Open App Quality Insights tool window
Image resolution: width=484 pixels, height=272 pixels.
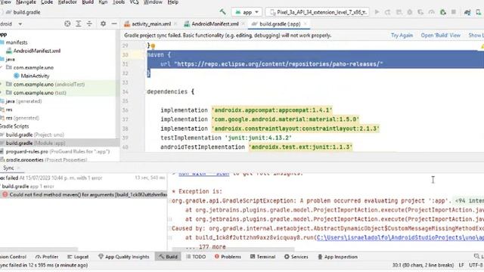[123, 257]
